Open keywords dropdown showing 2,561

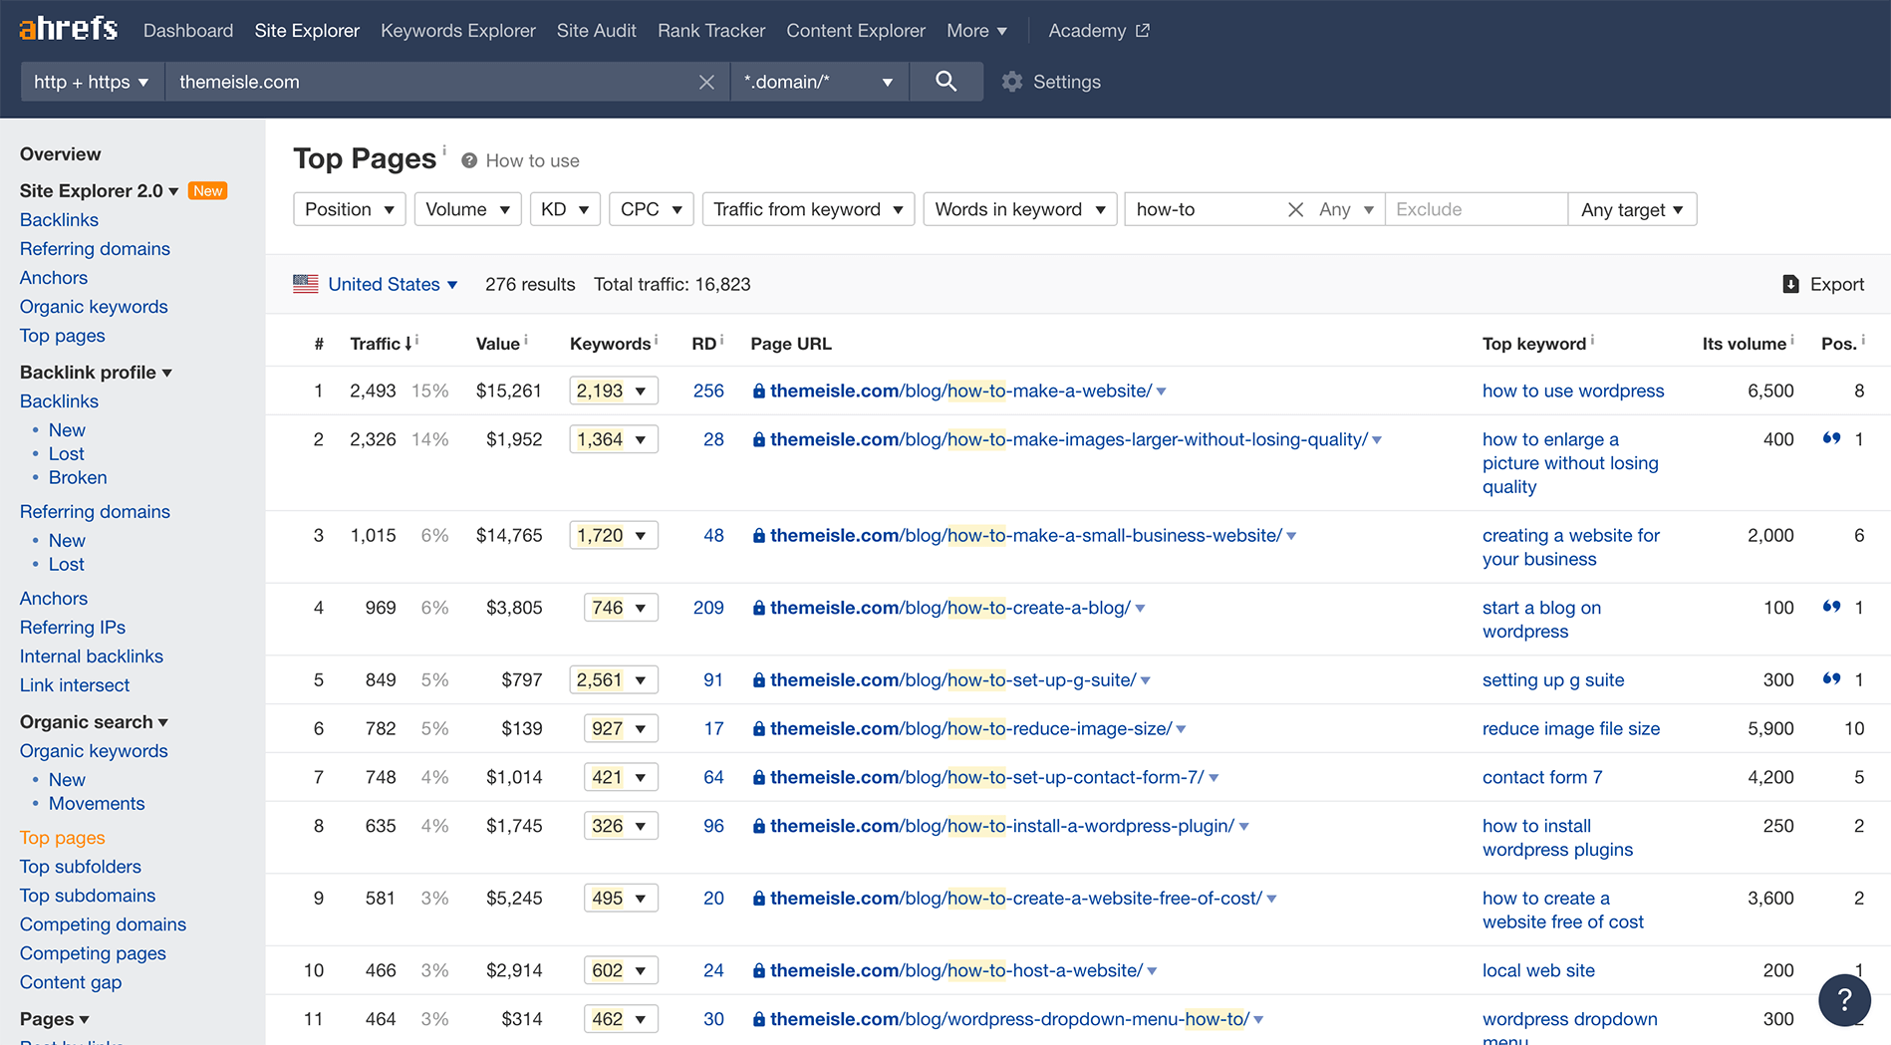(x=614, y=680)
